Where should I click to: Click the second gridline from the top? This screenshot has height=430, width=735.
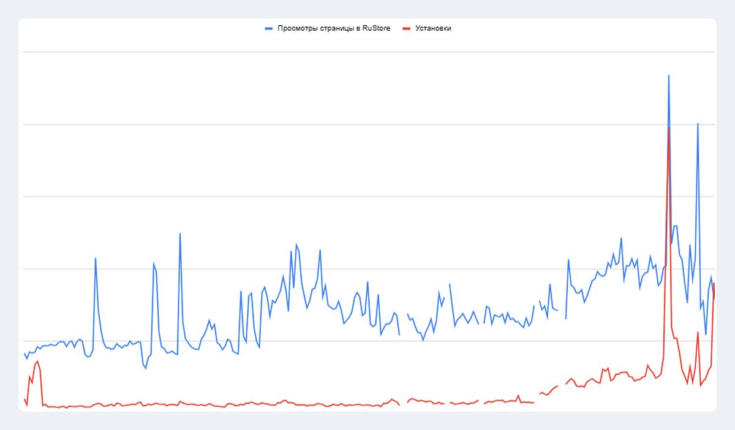tap(367, 124)
